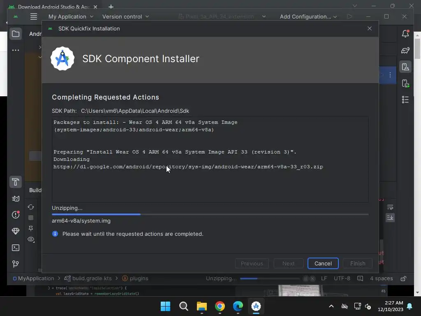Toggle soft-wrap icon in Build output
The height and width of the screenshot is (316, 421).
click(390, 207)
